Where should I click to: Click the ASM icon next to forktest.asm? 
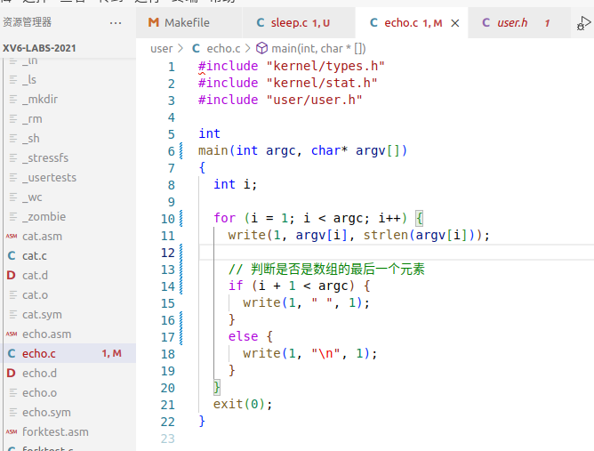click(x=12, y=431)
